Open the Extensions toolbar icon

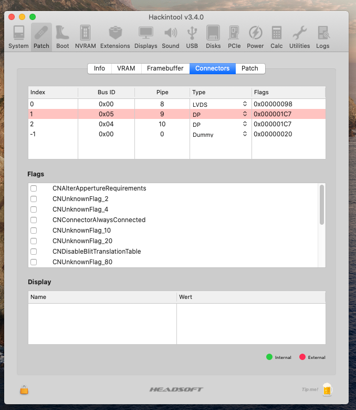pyautogui.click(x=115, y=37)
